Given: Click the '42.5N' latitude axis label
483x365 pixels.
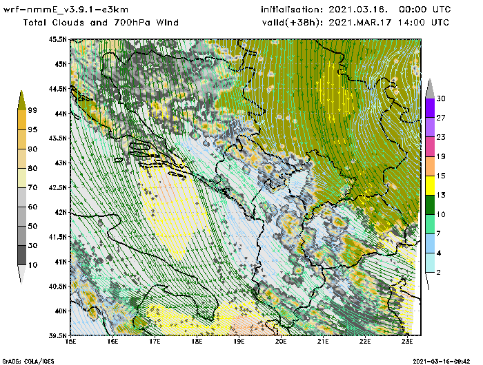Looking at the screenshot, I should tap(57, 187).
